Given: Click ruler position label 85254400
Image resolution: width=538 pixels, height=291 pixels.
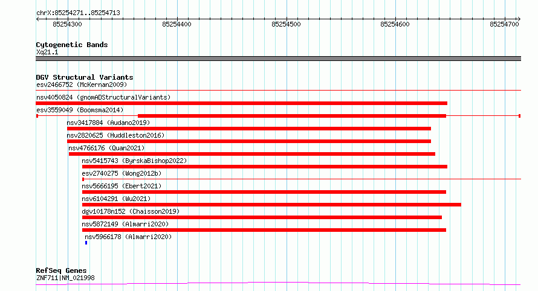Looking at the screenshot, I should [x=177, y=24].
